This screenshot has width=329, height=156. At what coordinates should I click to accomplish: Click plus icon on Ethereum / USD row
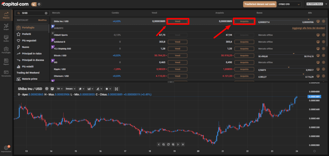pyautogui.click(x=323, y=76)
